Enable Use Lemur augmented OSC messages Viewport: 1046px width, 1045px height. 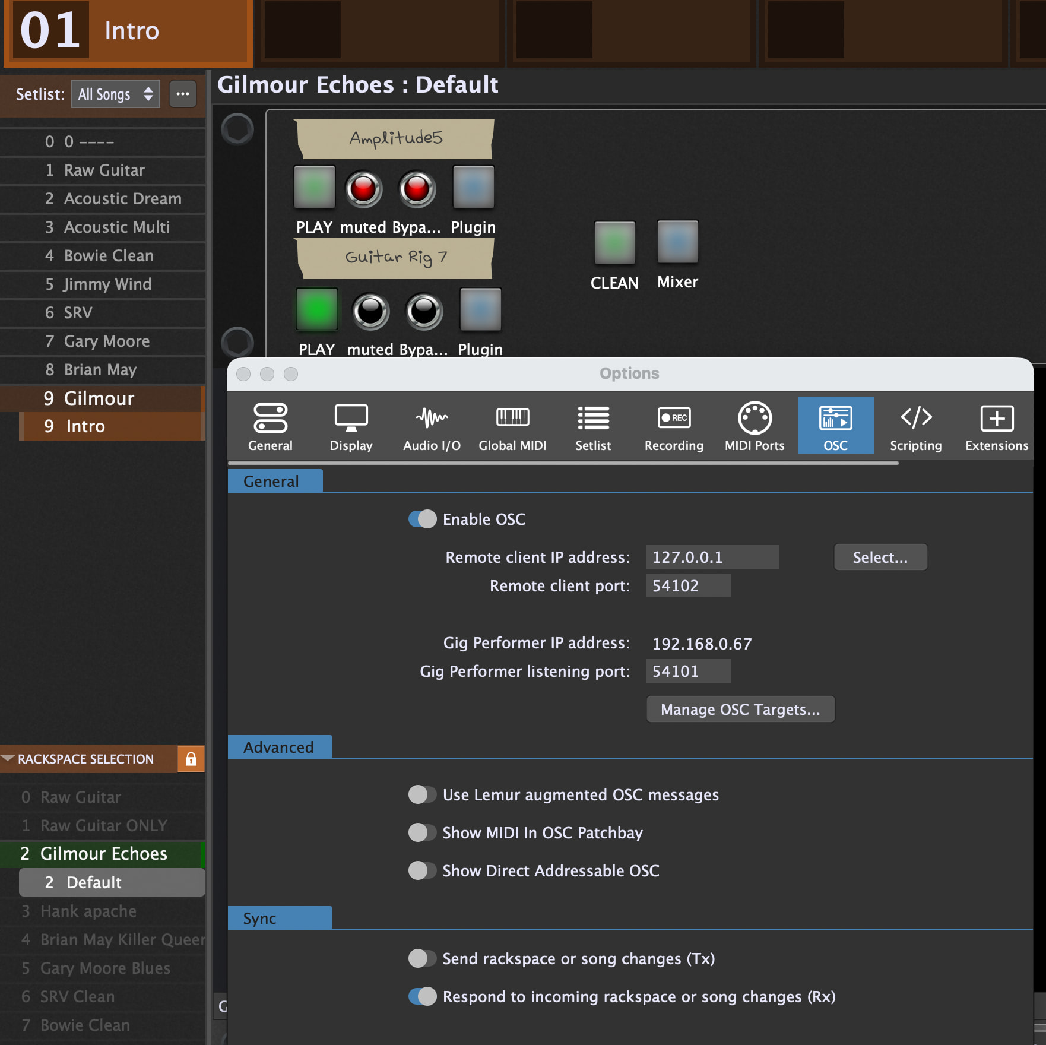coord(423,794)
